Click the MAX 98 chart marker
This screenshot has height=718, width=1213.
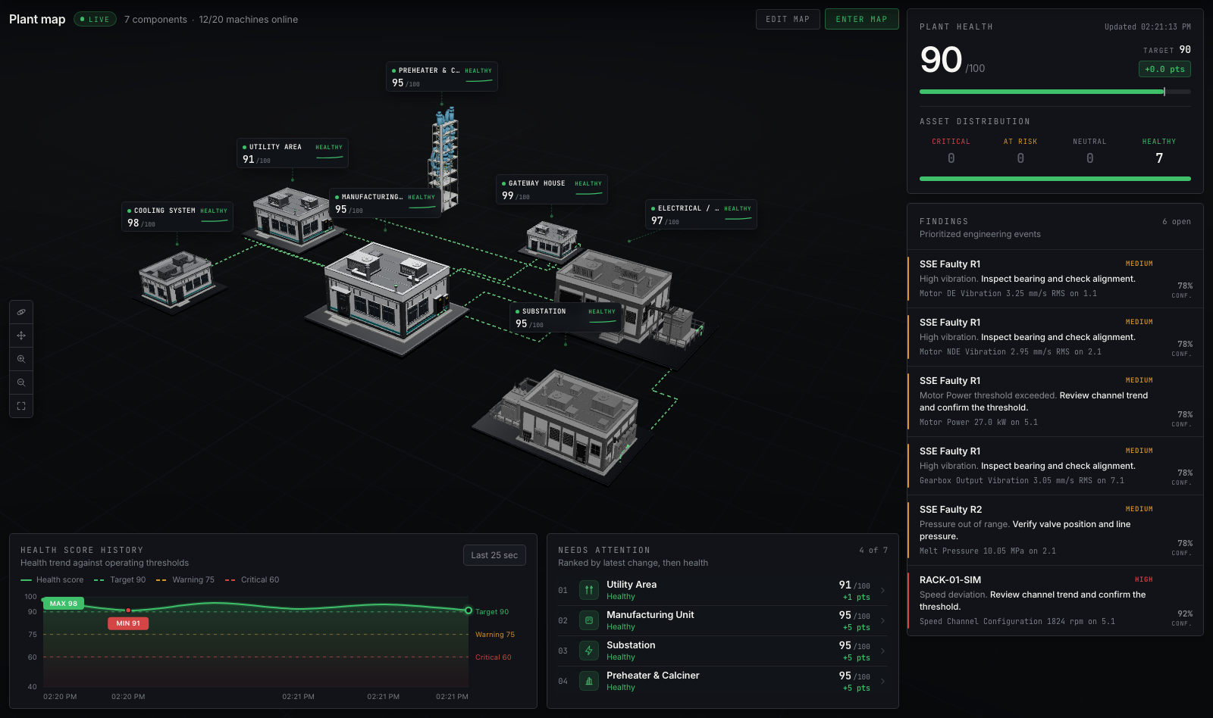[63, 604]
